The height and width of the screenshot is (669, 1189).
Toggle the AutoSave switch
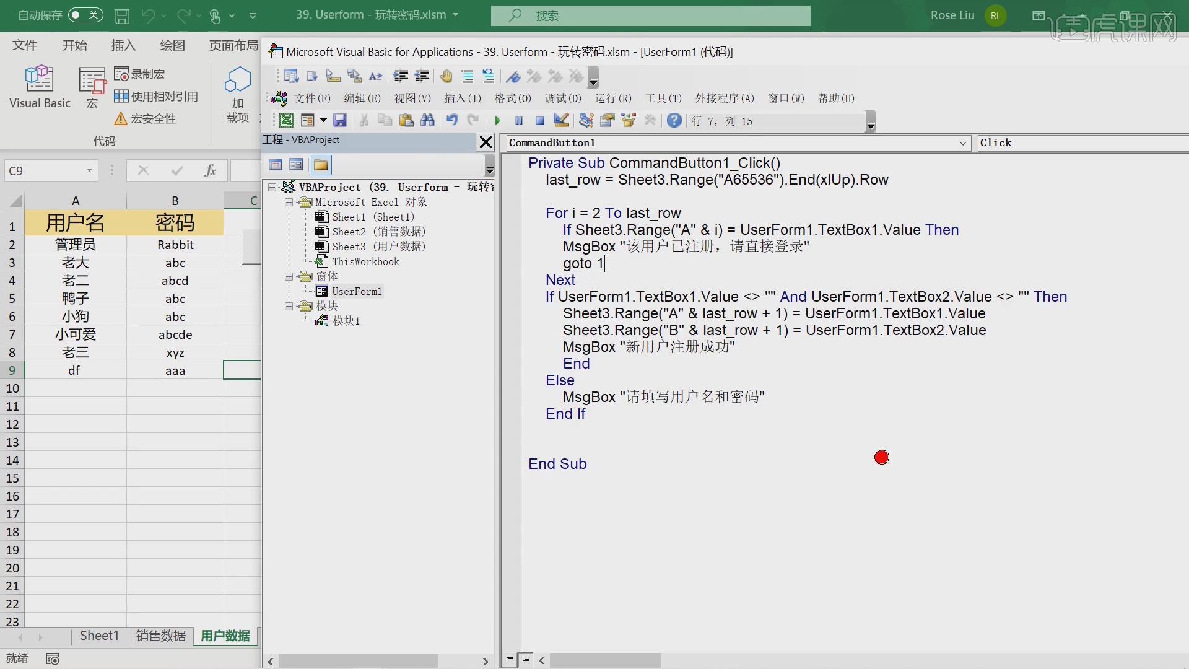point(85,15)
